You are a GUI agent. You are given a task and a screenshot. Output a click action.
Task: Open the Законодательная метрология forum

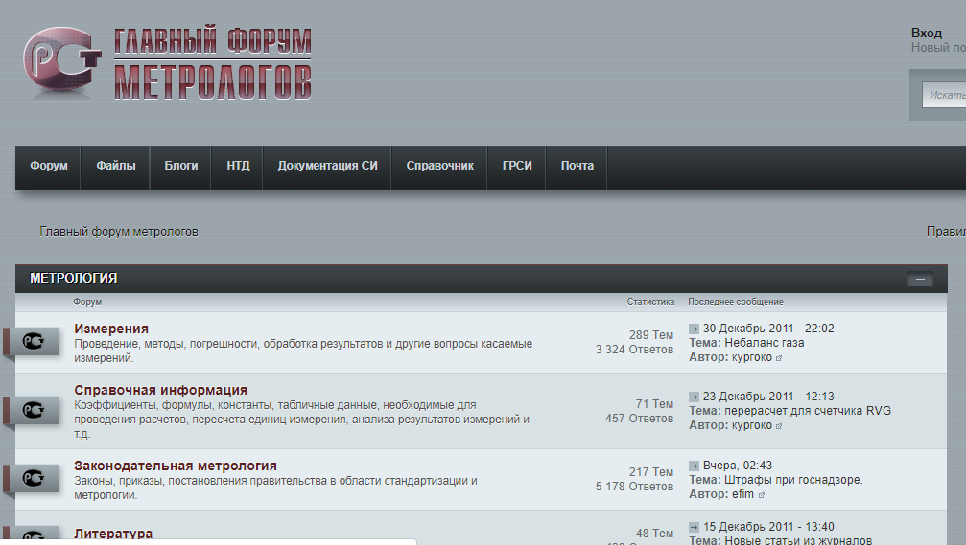coord(176,466)
